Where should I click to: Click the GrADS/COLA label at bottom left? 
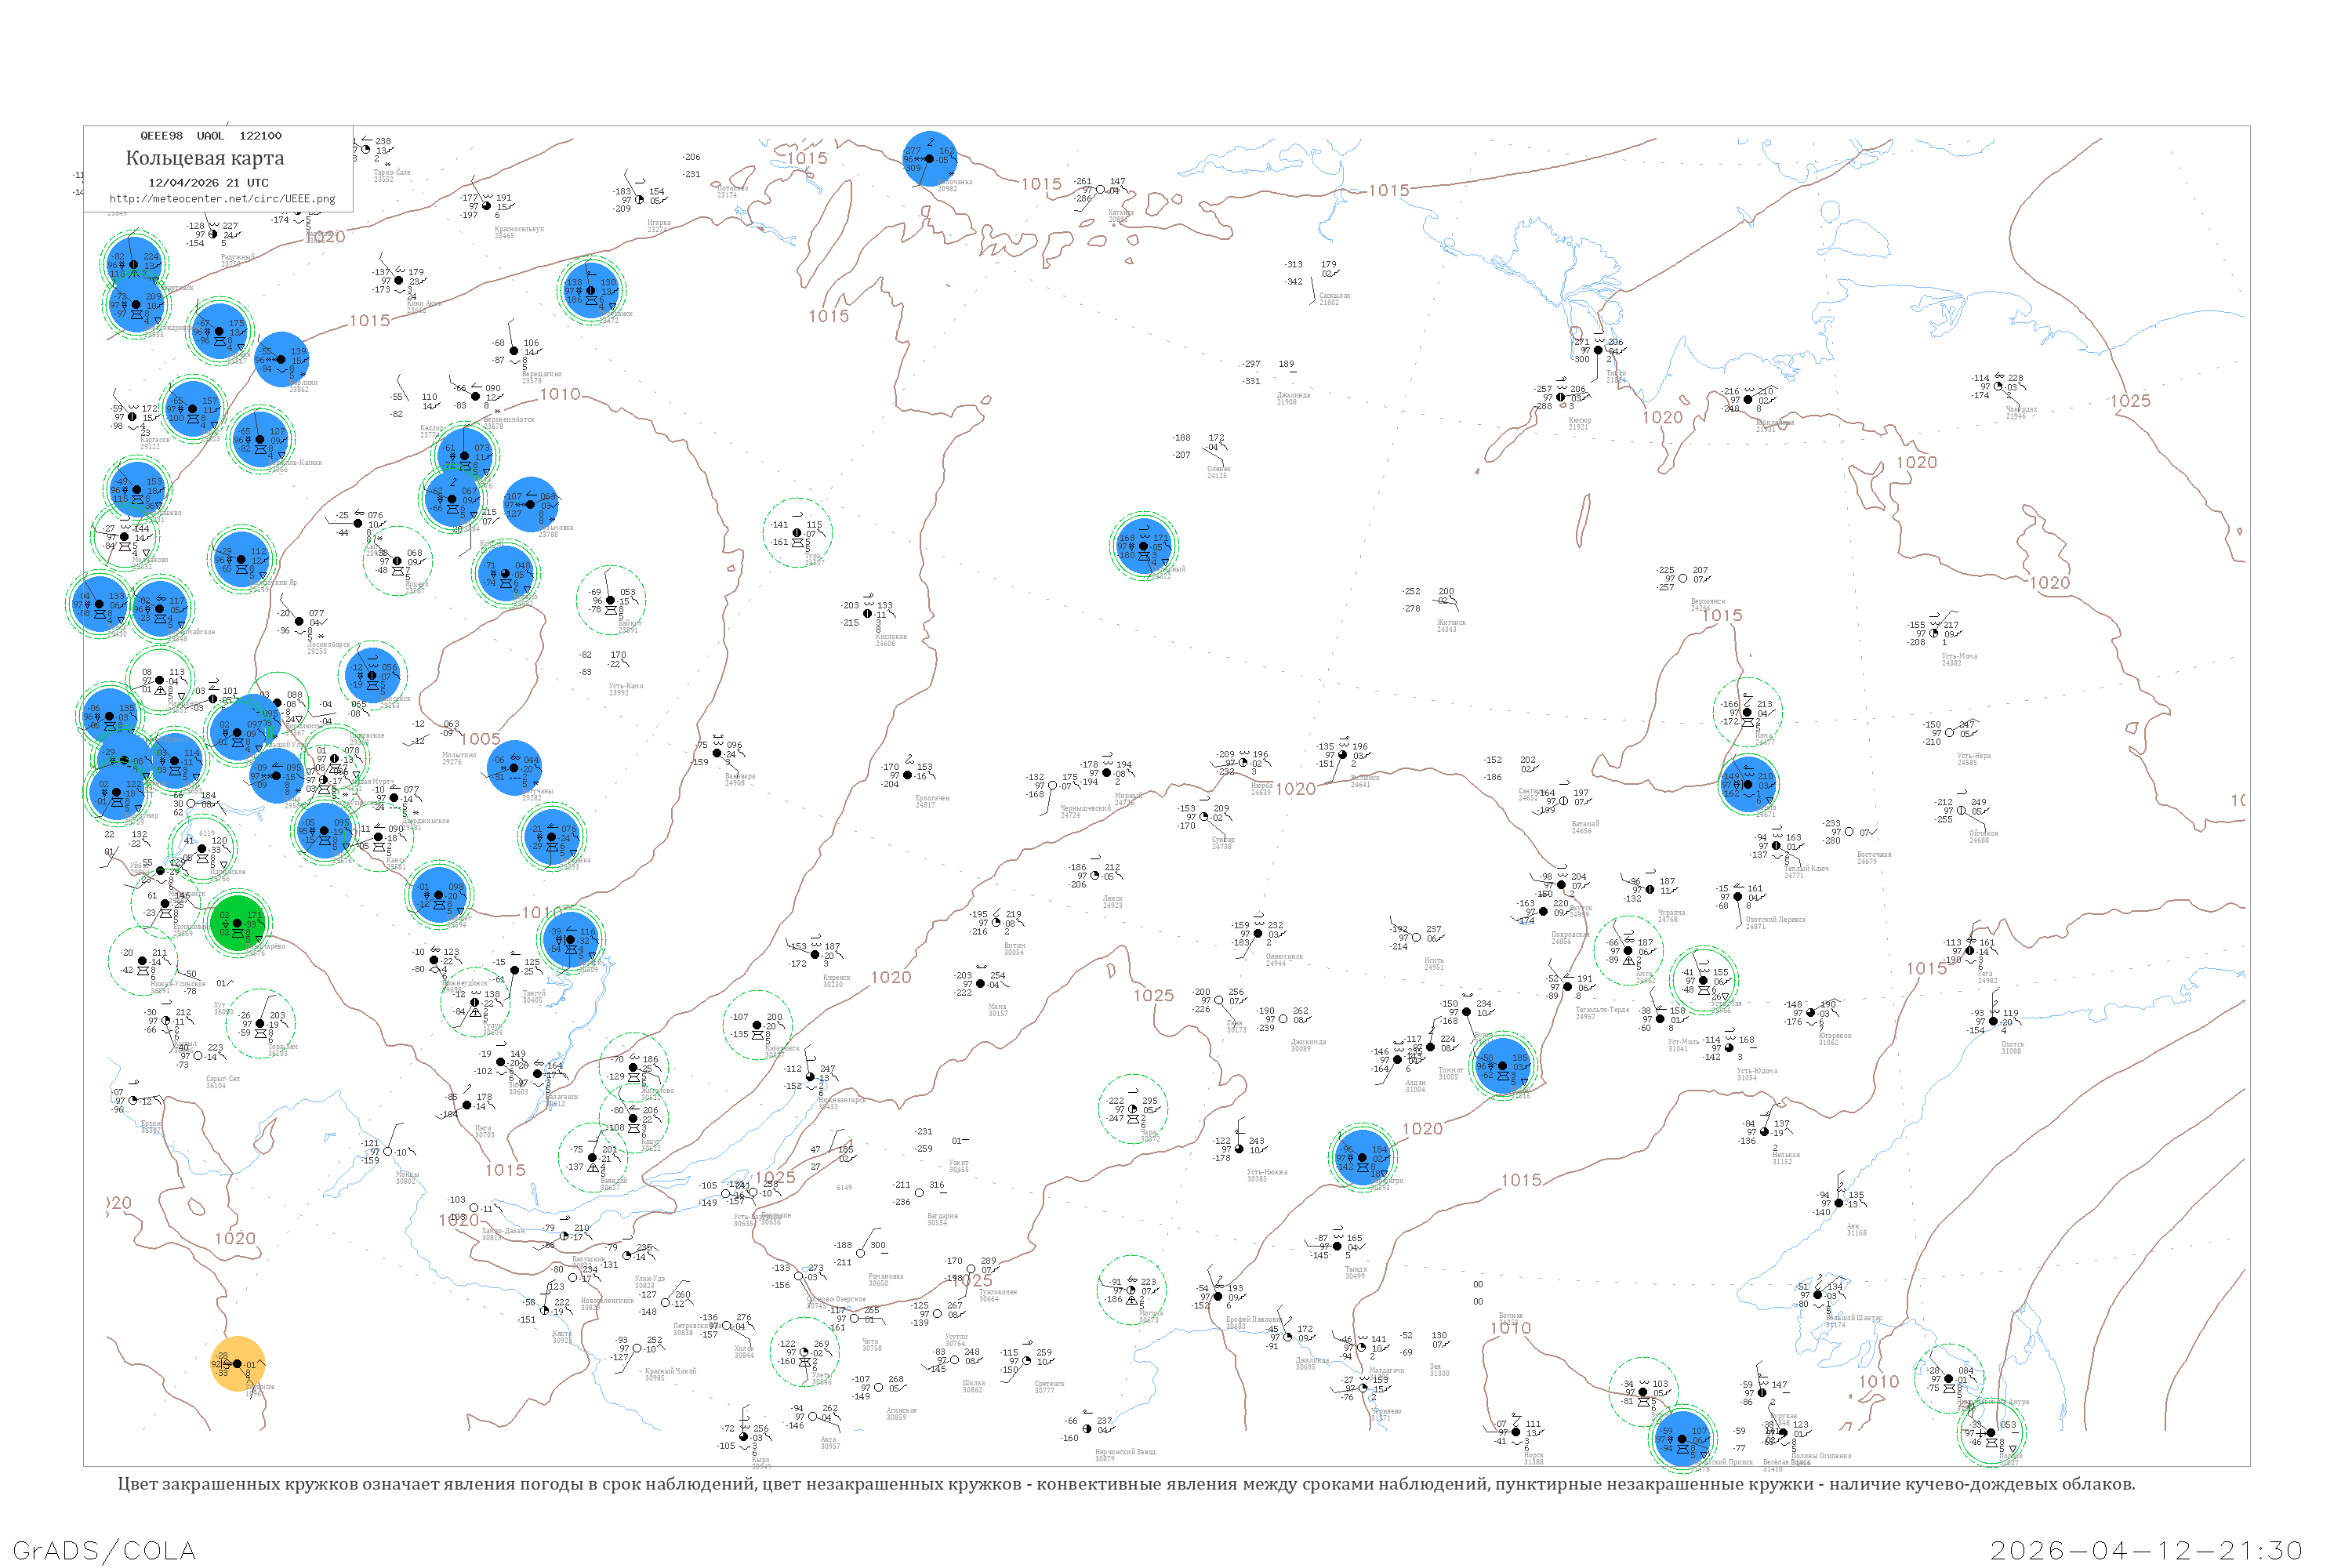[x=104, y=1550]
